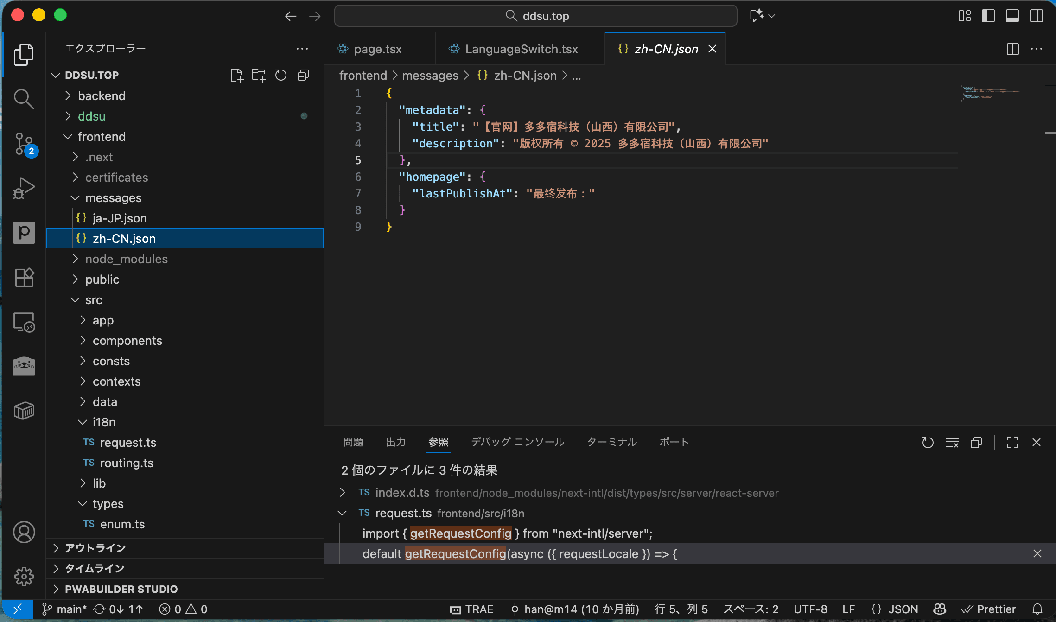Open the ターミナル panel tab

pyautogui.click(x=611, y=442)
